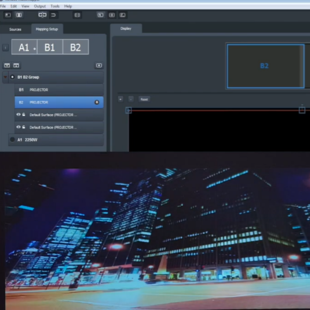Viewport: 310px width, 310px height.
Task: Toggle visibility of the second Default Surface
Action: [x=18, y=127]
